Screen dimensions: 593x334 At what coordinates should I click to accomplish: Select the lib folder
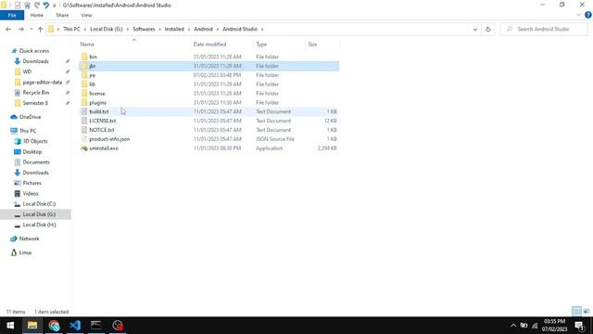click(x=208, y=84)
